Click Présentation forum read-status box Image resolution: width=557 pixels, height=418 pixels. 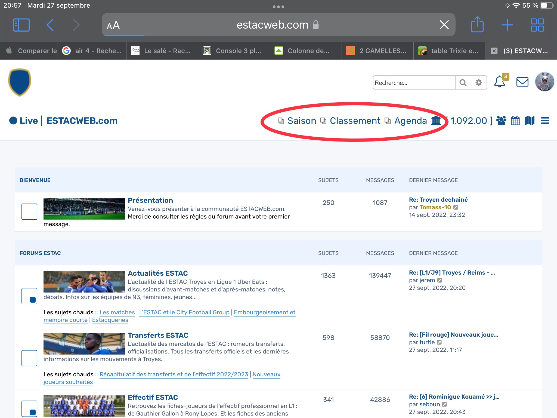29,211
